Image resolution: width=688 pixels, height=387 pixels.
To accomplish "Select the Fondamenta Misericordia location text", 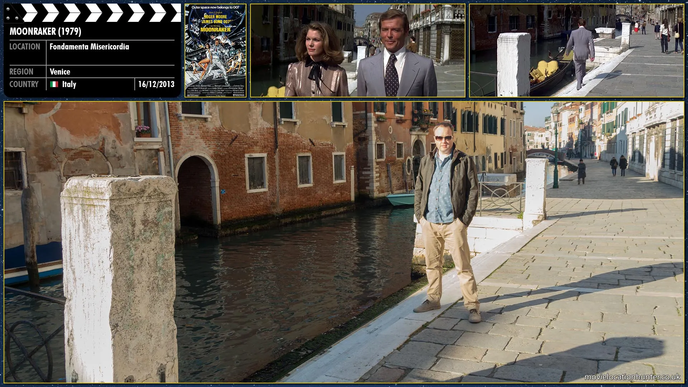I will (x=89, y=47).
